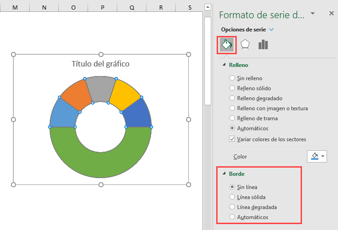Select Sin relleno option

pyautogui.click(x=246, y=78)
